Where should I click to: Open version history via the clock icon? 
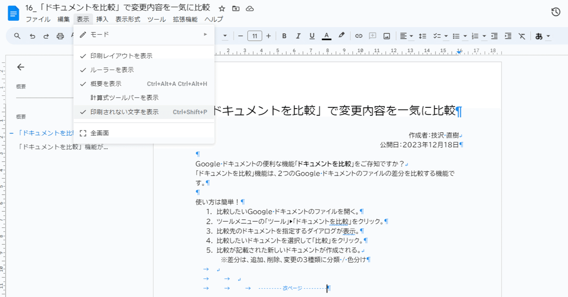[555, 12]
